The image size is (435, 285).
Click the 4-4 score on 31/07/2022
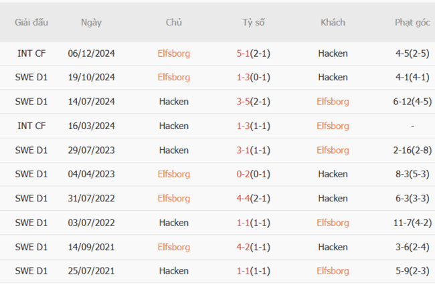click(244, 198)
